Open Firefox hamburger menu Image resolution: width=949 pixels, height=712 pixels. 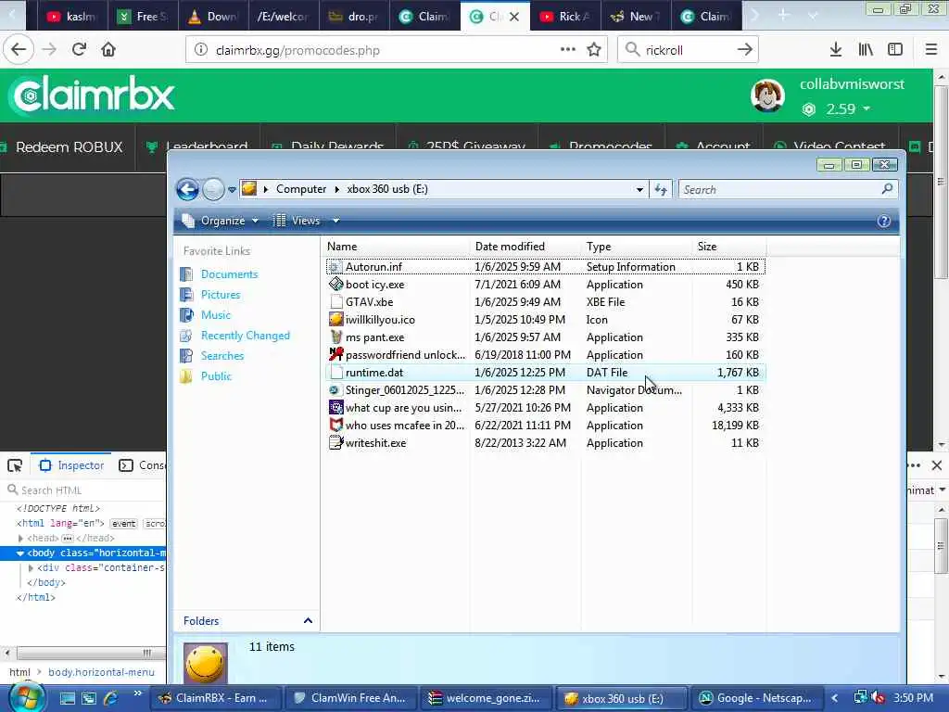coord(931,50)
